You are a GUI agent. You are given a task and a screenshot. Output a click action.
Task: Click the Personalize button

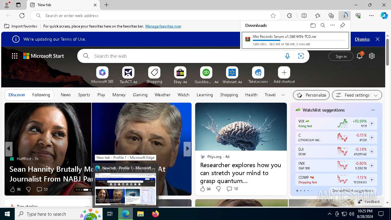311,95
